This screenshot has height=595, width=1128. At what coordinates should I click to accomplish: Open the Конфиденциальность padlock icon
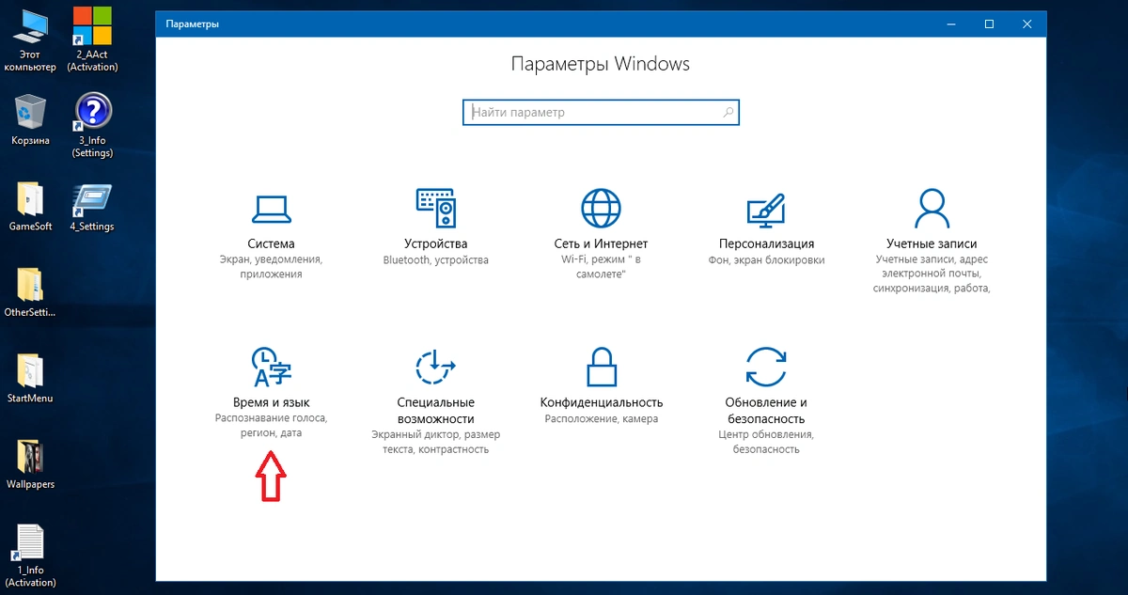point(601,367)
